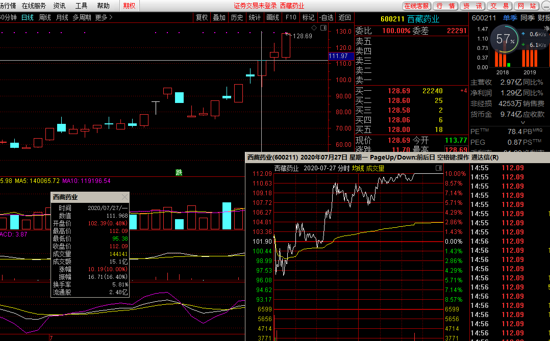550x341 pixels.
Task: Click the red 期权 tab
Action: click(129, 6)
